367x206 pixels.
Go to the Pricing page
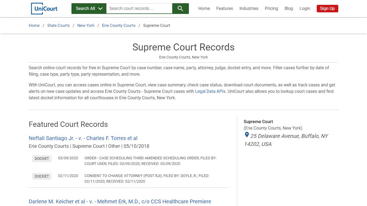click(x=271, y=9)
